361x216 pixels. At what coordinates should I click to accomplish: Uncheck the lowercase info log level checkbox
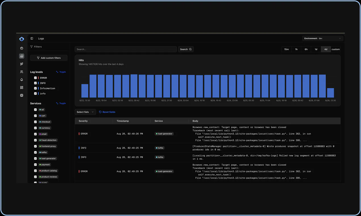(35, 94)
